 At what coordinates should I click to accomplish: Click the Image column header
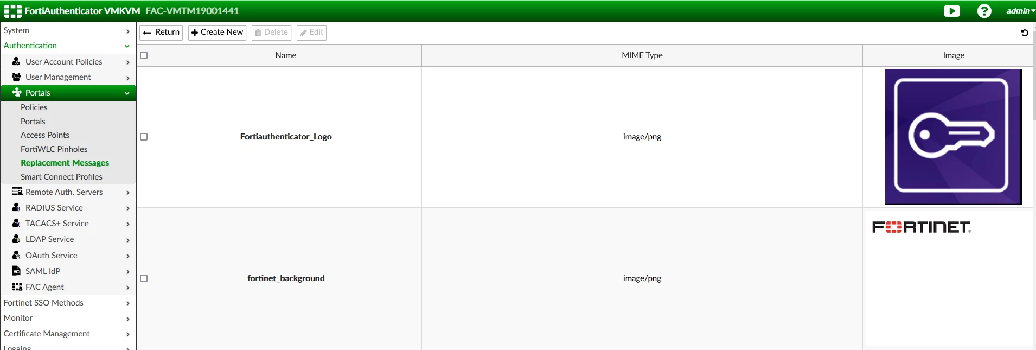click(x=954, y=55)
